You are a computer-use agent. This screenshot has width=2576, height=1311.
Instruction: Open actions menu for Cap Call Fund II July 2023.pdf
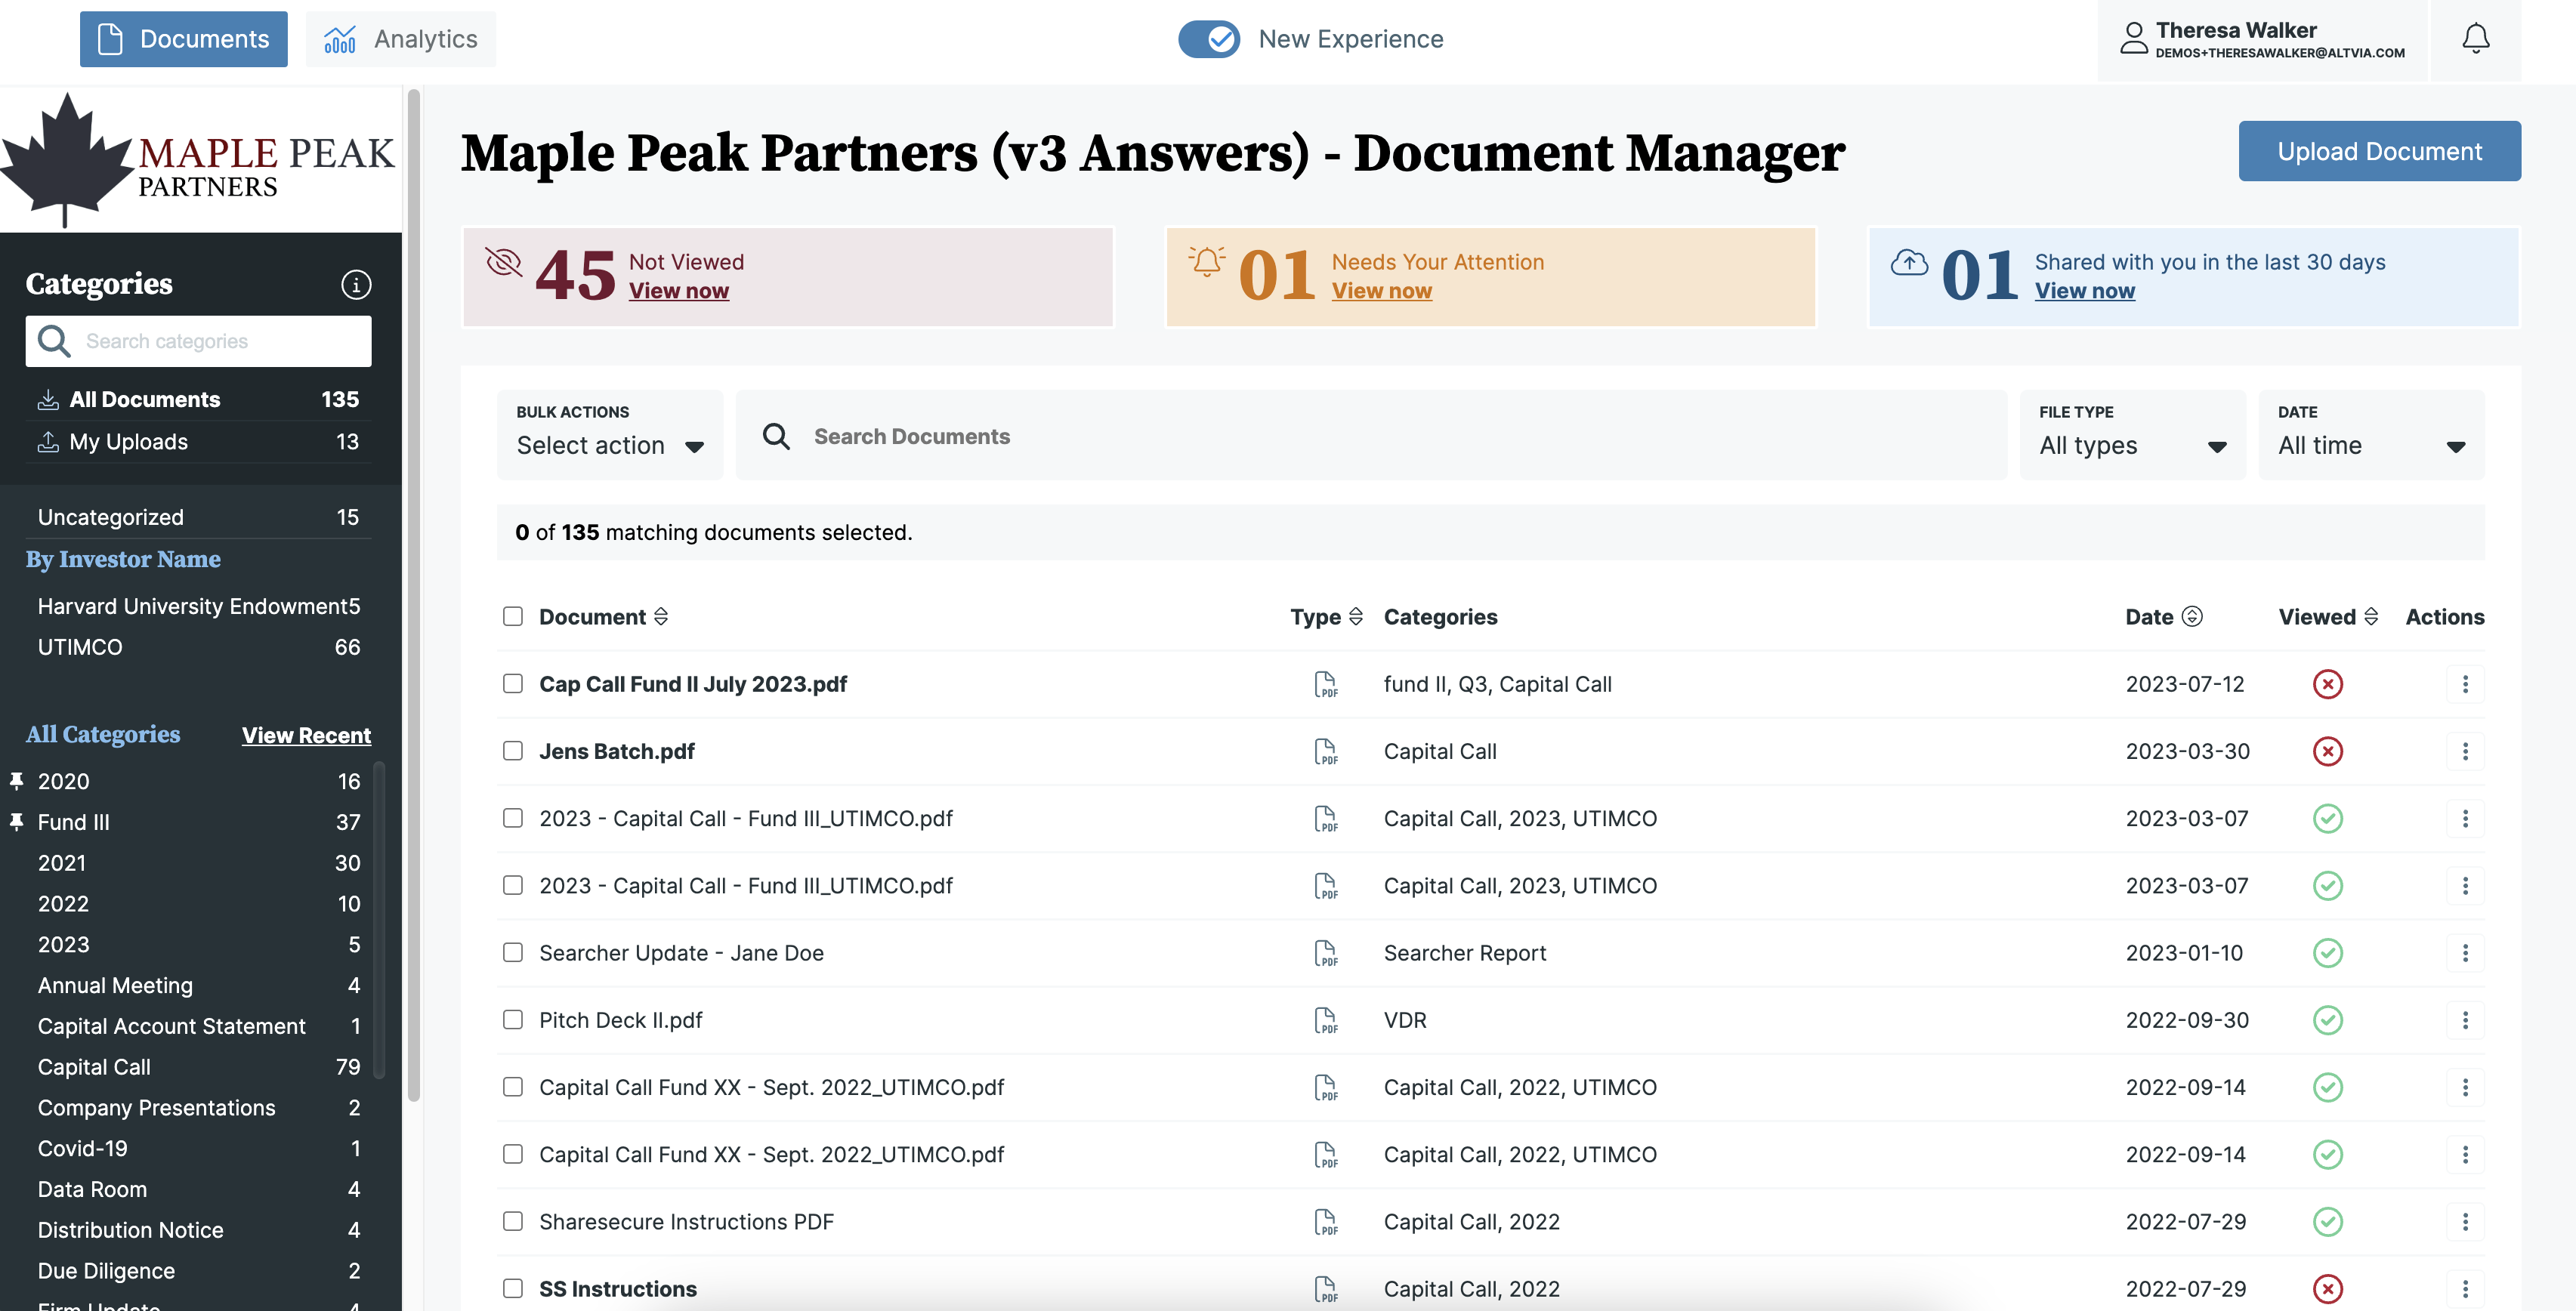click(2465, 684)
